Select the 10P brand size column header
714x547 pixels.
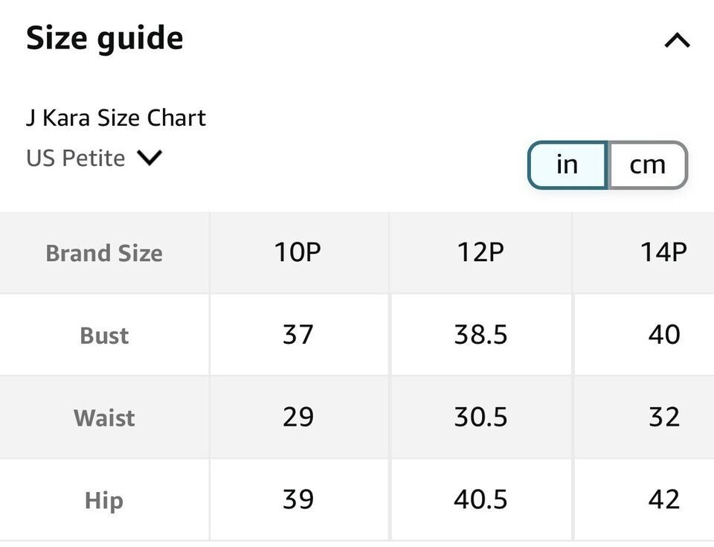[297, 253]
